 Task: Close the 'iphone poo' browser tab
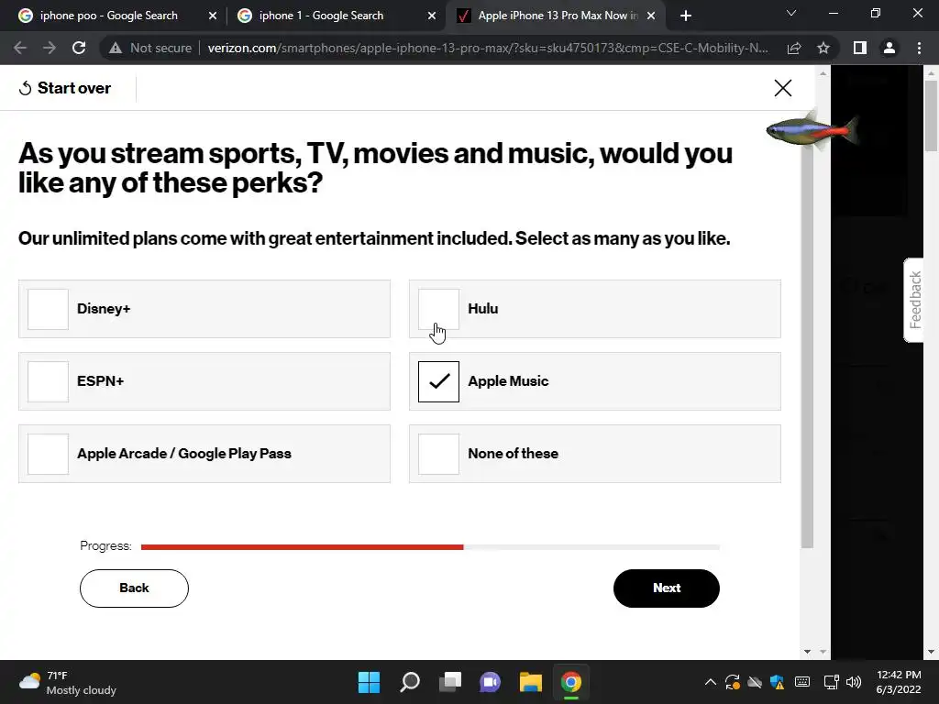(x=213, y=16)
